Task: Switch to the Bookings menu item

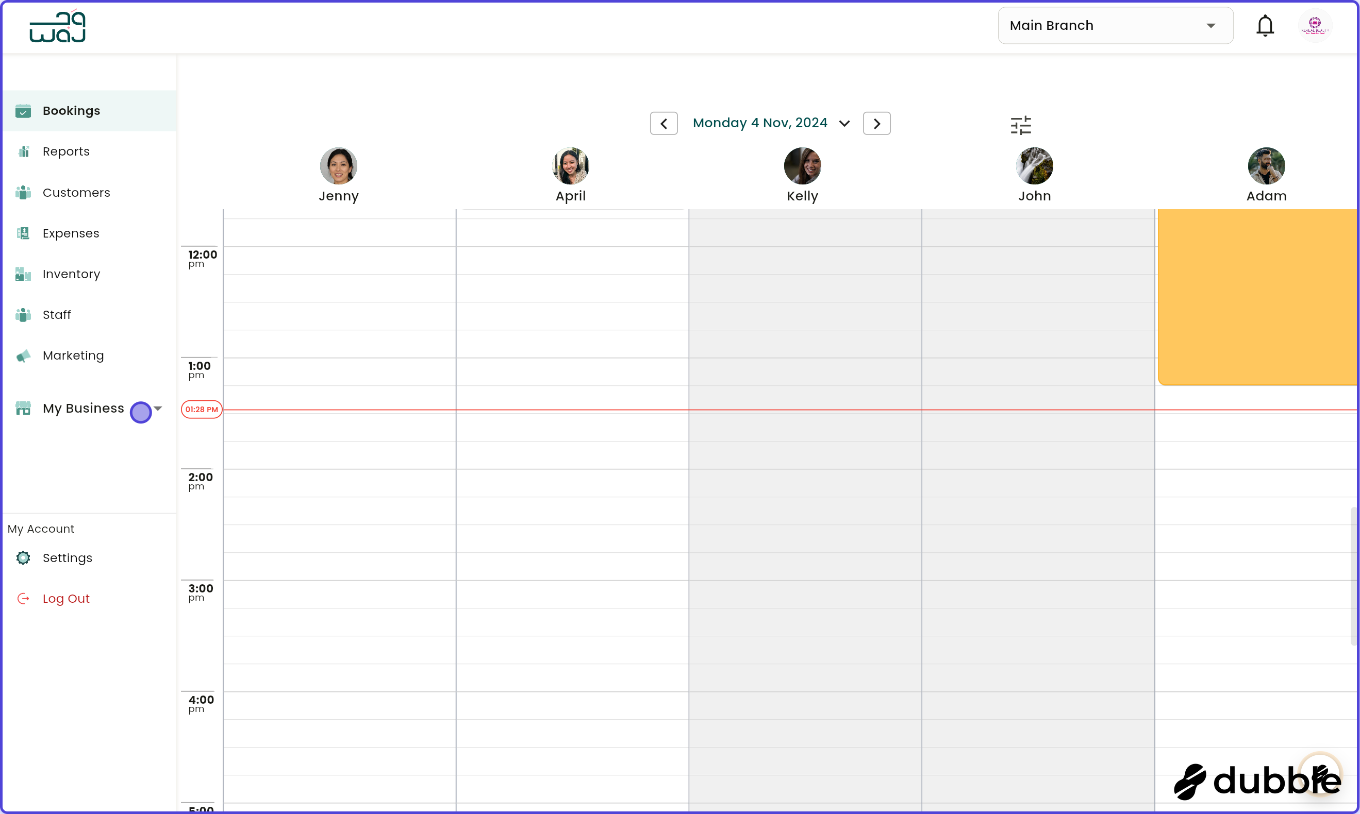Action: click(71, 110)
